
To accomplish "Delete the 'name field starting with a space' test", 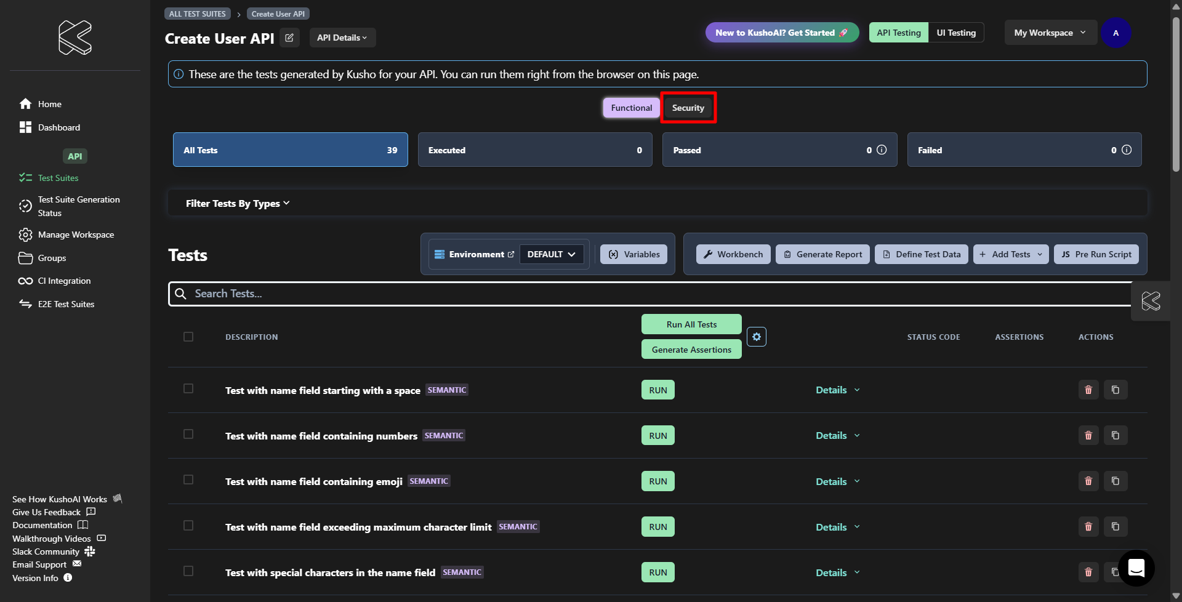I will [1088, 390].
